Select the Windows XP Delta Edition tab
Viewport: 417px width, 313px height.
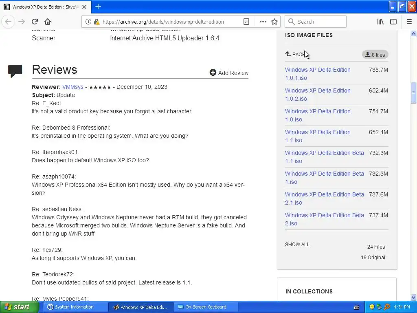tap(46, 7)
